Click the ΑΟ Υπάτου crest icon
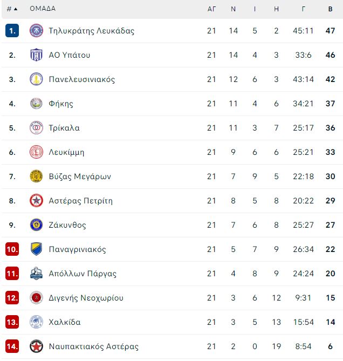This screenshot has width=343, height=361. click(36, 55)
